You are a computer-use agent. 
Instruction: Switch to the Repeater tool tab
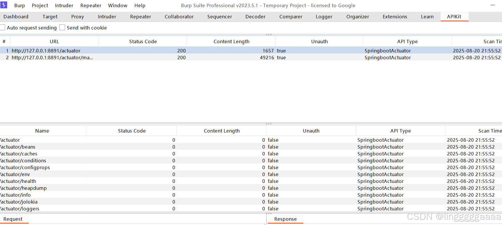tap(140, 17)
